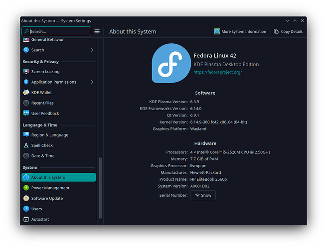Open Power Management page
327x249 pixels.
[x=59, y=188]
